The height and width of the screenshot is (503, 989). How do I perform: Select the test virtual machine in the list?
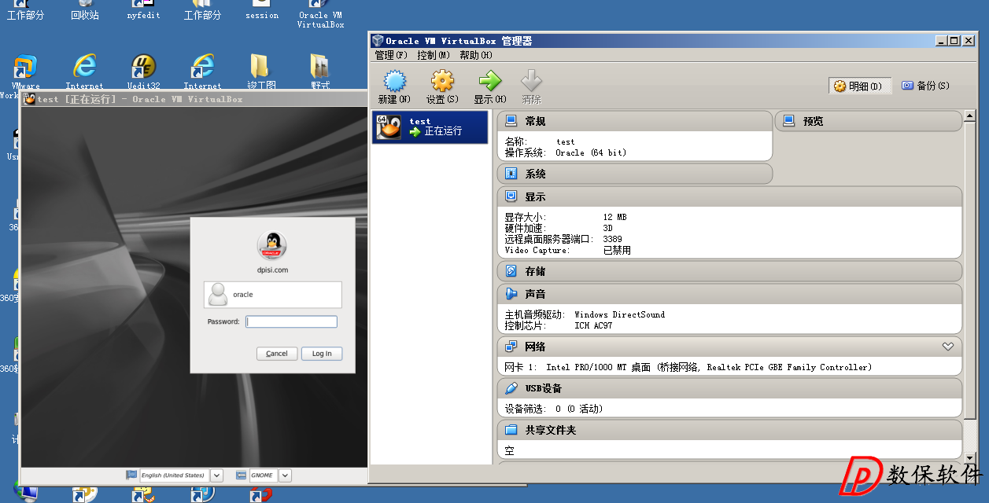point(430,127)
